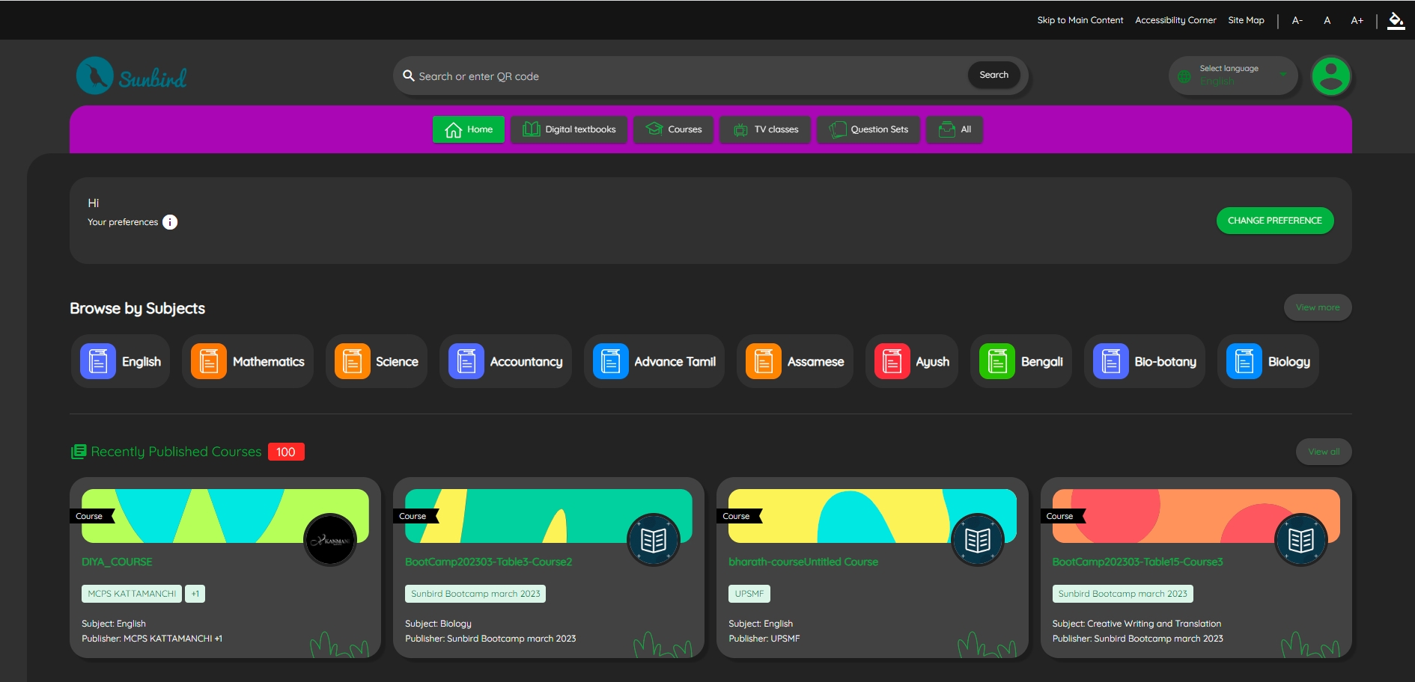Expand subjects list with View more
The width and height of the screenshot is (1415, 682).
tap(1317, 307)
